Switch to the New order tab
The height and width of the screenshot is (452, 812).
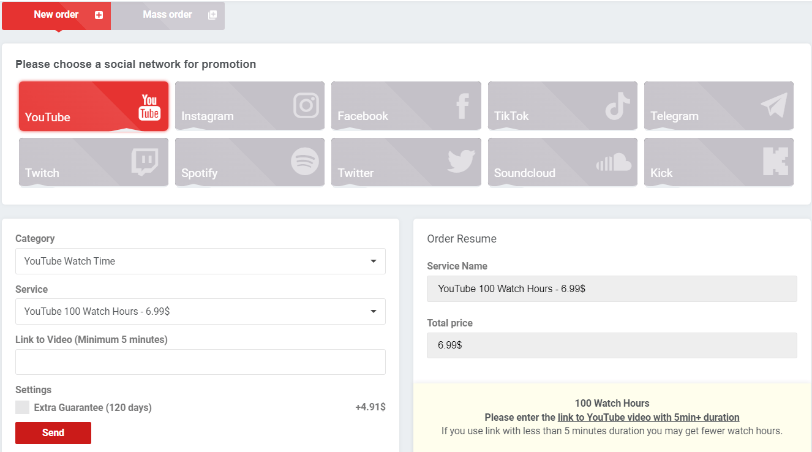tap(56, 15)
